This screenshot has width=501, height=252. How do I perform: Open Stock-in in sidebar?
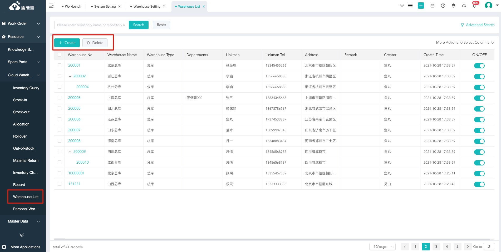[x=20, y=100]
